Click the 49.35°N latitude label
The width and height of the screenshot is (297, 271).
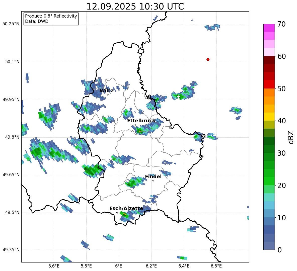11,250
